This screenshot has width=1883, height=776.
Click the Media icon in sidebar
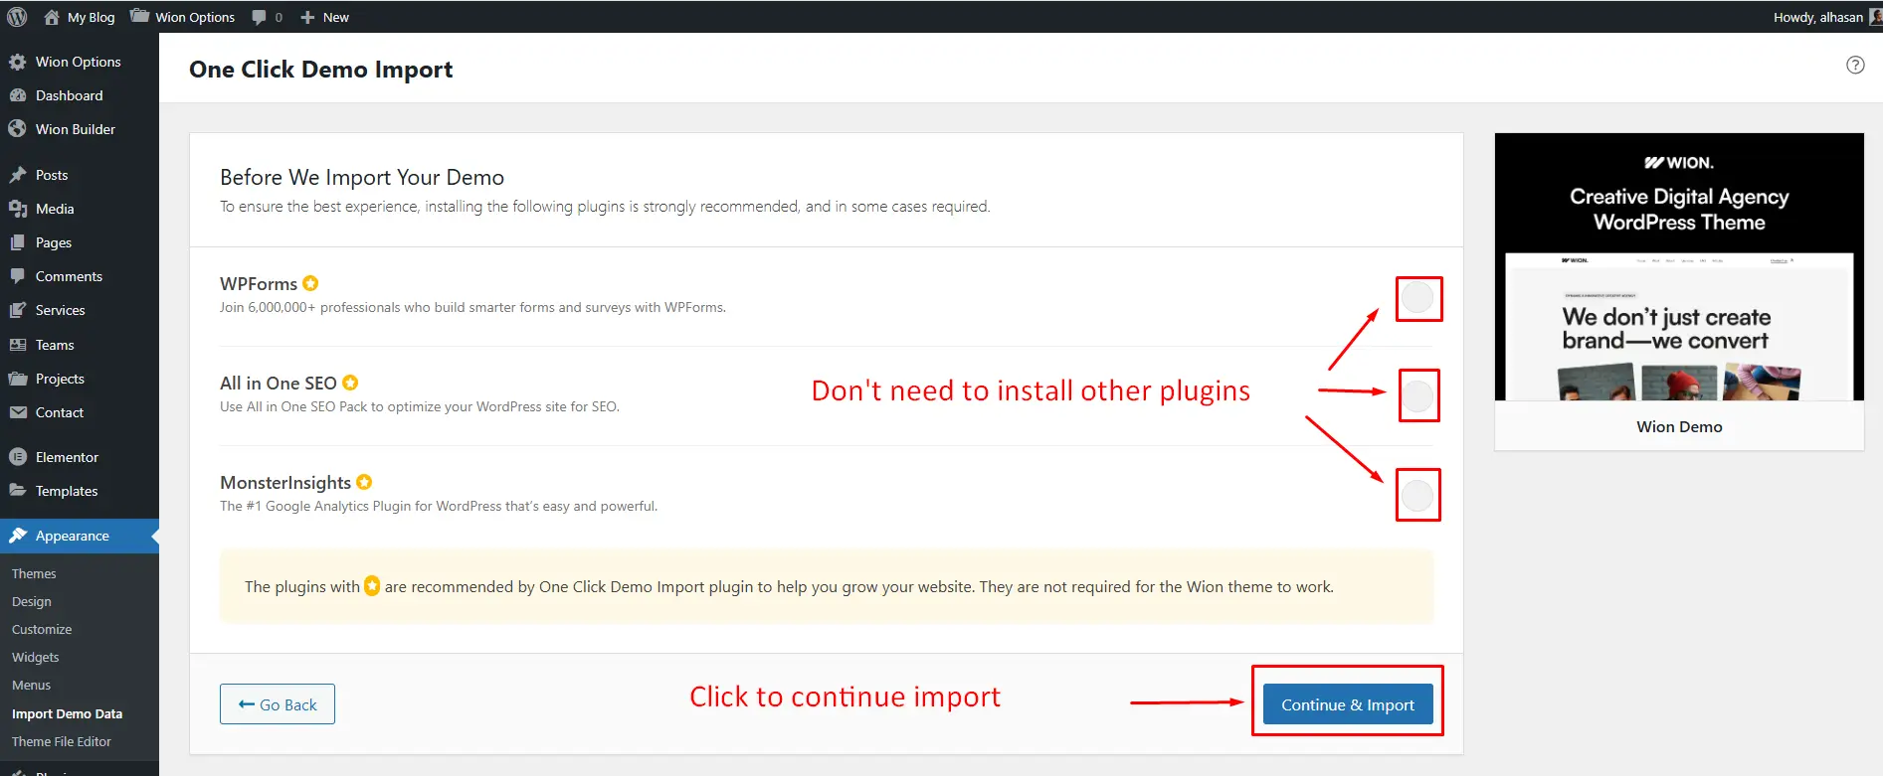pyautogui.click(x=17, y=209)
